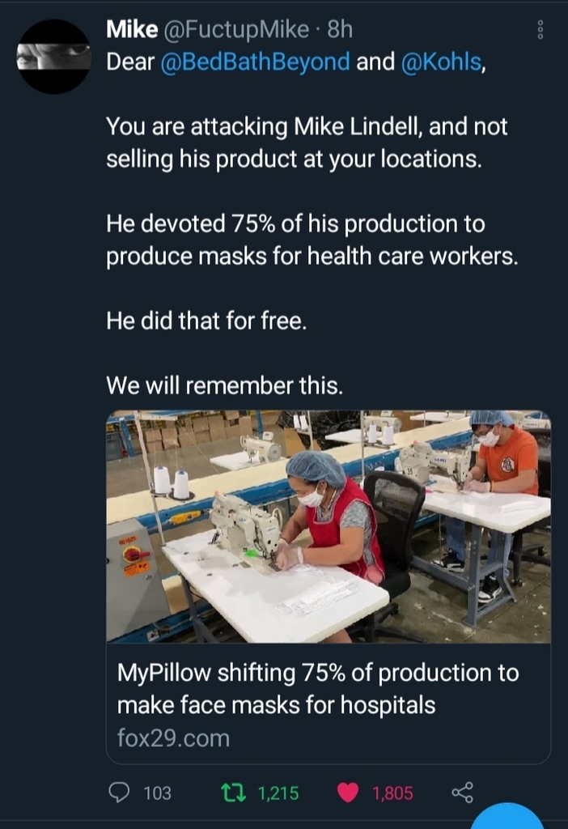568x829 pixels.
Task: Tap the "He did that for free." line
Action: tap(207, 321)
